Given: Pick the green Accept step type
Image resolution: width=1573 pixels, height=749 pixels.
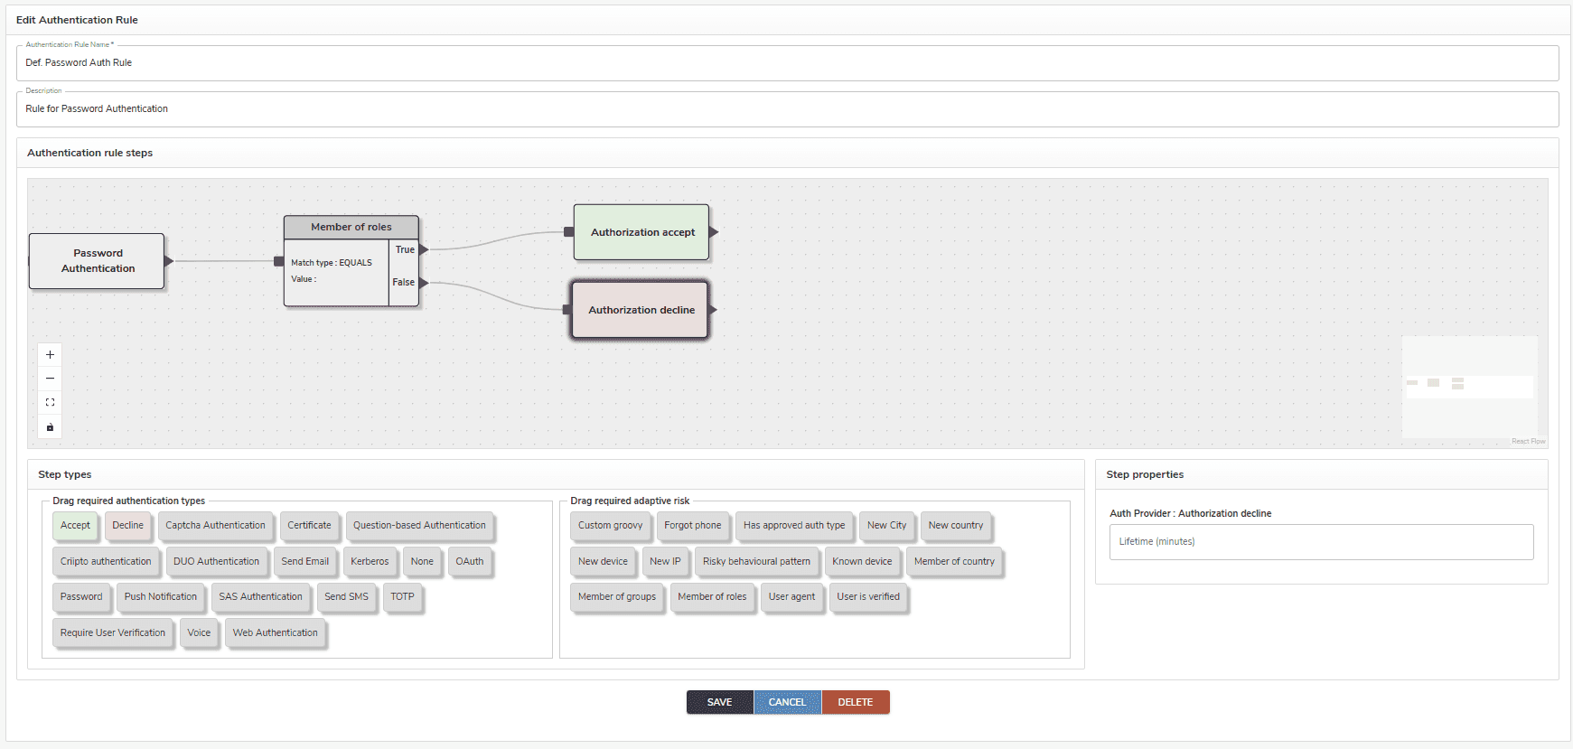Looking at the screenshot, I should 75,526.
